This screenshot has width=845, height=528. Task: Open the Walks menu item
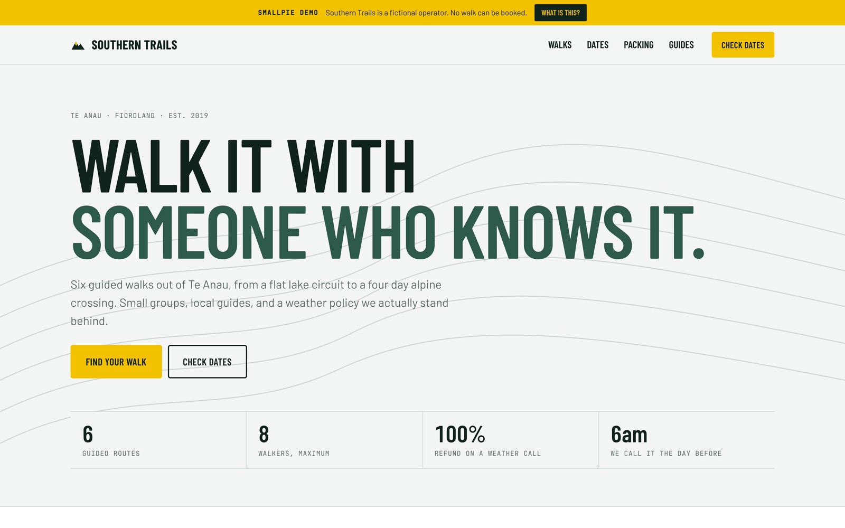coord(560,45)
